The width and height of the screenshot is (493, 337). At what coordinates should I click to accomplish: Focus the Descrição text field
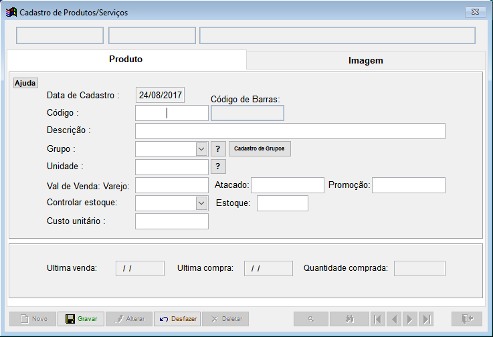pyautogui.click(x=290, y=131)
